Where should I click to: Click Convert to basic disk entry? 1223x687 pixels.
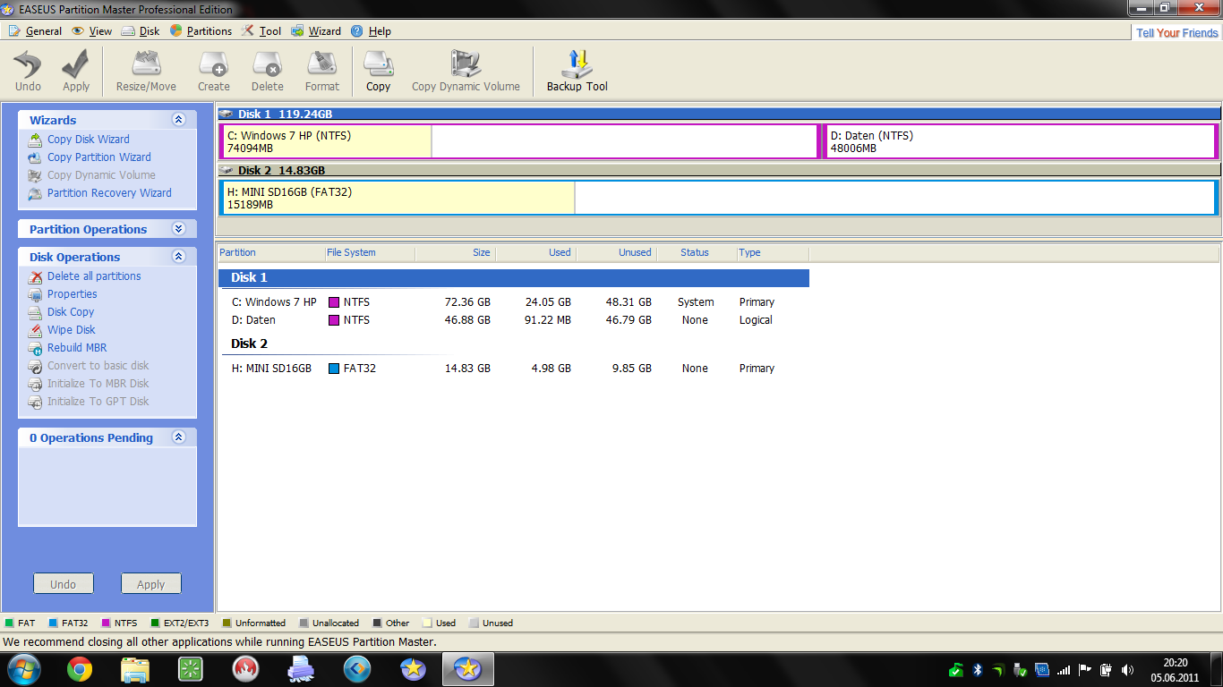pos(98,366)
